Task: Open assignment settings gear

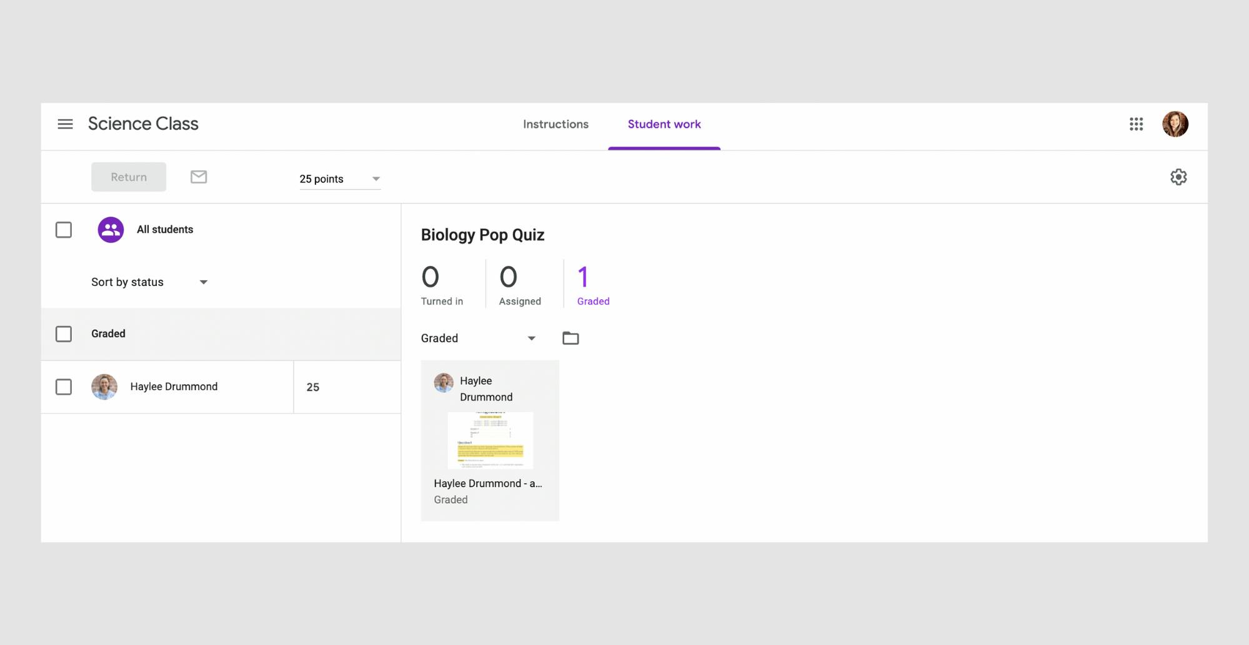Action: coord(1178,177)
